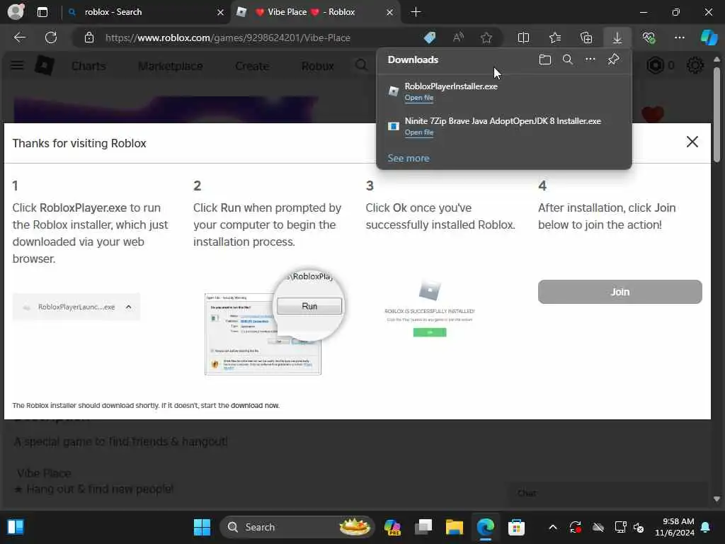Open Robux balance icon
Image resolution: width=725 pixels, height=544 pixels.
pyautogui.click(x=655, y=66)
